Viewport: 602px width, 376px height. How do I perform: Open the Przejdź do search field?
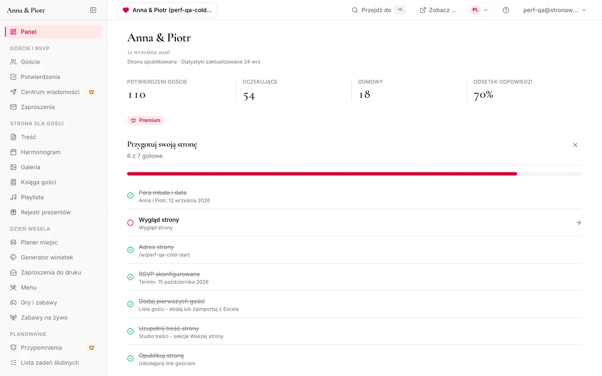[379, 10]
